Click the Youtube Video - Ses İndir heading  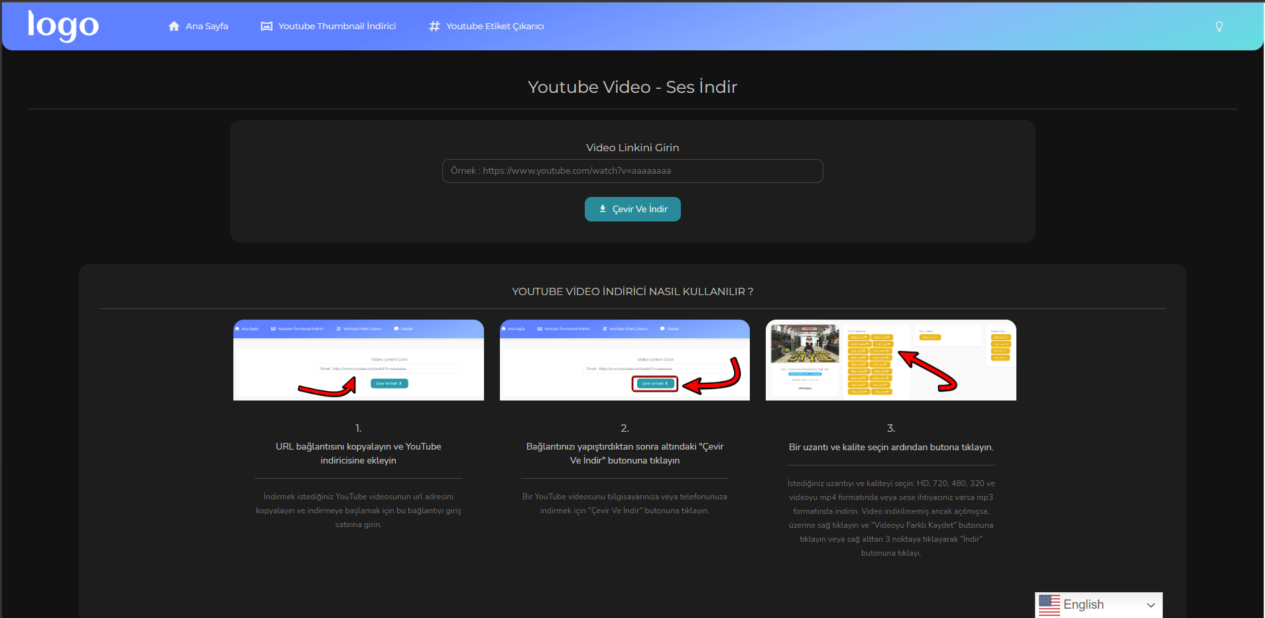pos(632,87)
